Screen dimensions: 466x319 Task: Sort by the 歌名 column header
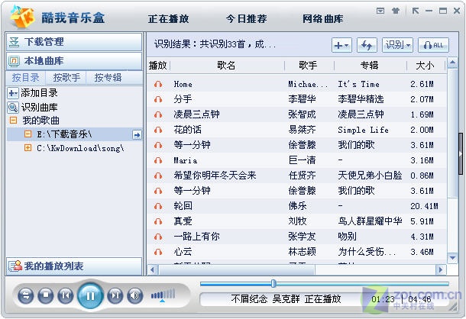coord(226,66)
